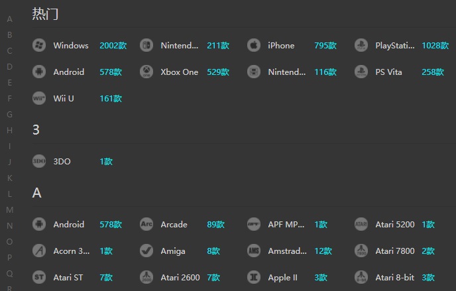Viewport: 456px width, 291px height.
Task: Open the PS Vita platform link
Action: tap(388, 72)
